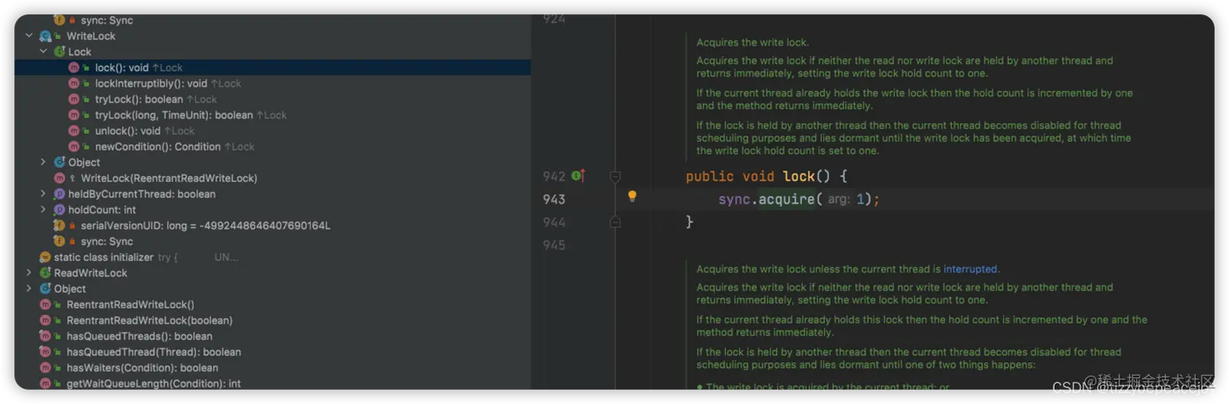Collapse the Lock node under WriteLock
The width and height of the screenshot is (1229, 404).
pyautogui.click(x=44, y=52)
